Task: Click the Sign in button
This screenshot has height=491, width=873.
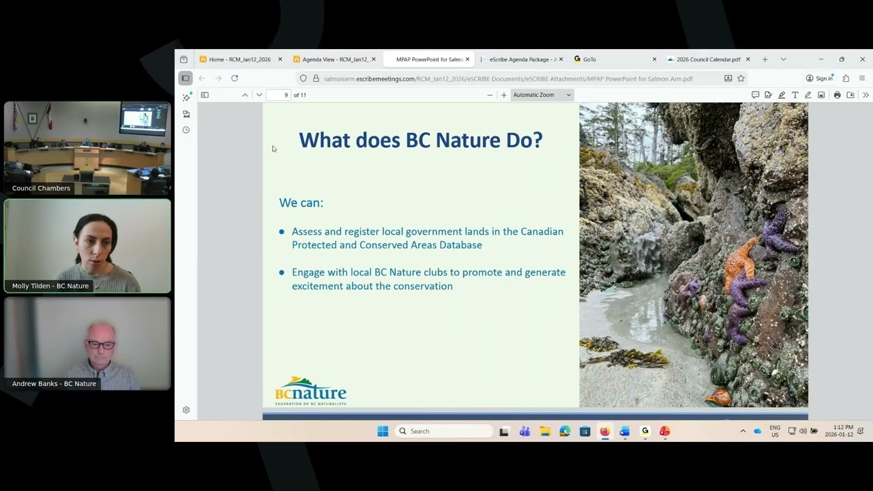Action: pos(819,78)
